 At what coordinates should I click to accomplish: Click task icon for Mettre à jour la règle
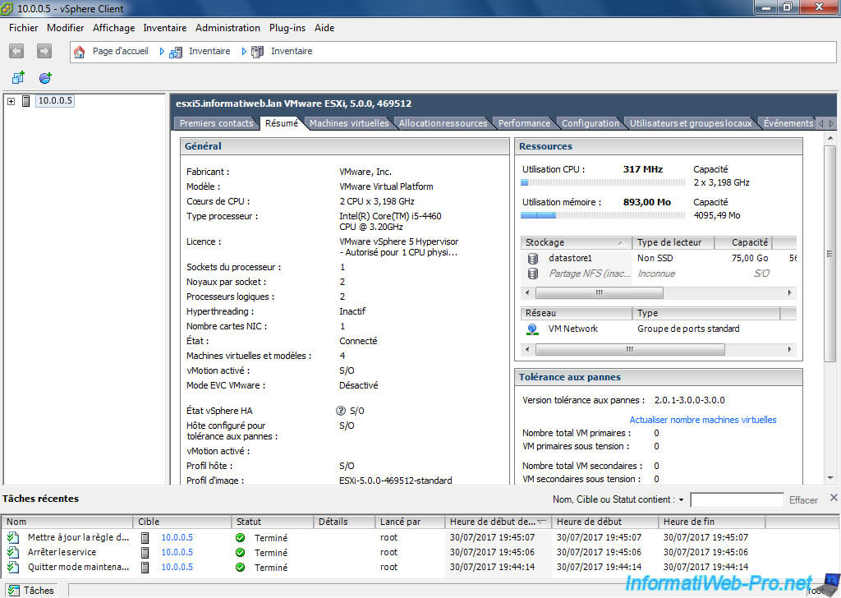(x=13, y=537)
